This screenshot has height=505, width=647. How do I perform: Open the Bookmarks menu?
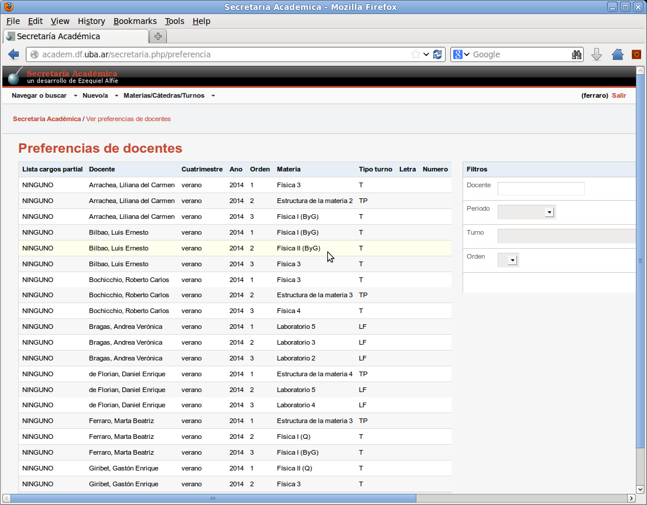coord(135,21)
